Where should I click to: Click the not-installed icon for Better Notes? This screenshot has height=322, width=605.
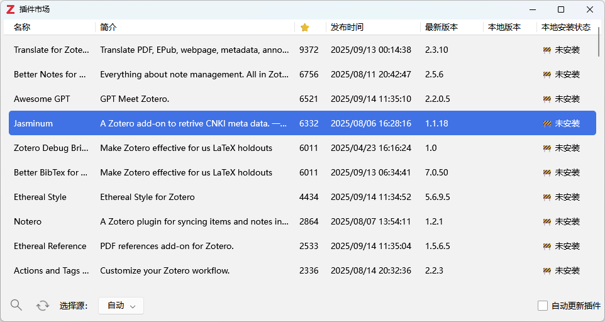point(547,74)
